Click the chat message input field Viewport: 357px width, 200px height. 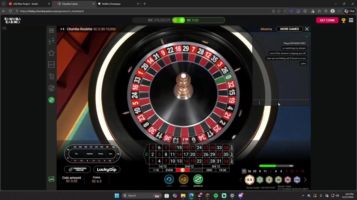coord(281,103)
